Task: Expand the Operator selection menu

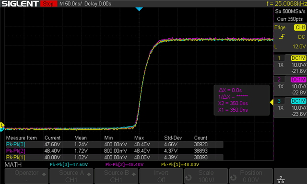Action: (x=26, y=176)
